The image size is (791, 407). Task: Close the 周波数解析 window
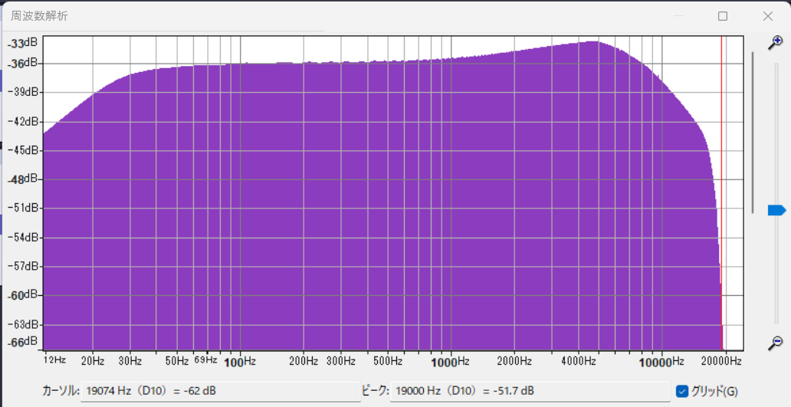tap(768, 16)
